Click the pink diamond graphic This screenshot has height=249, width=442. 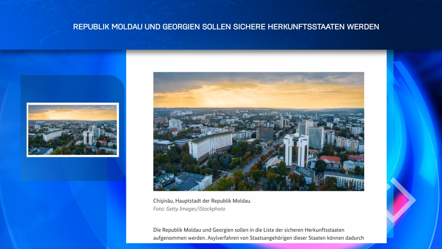(x=400, y=200)
